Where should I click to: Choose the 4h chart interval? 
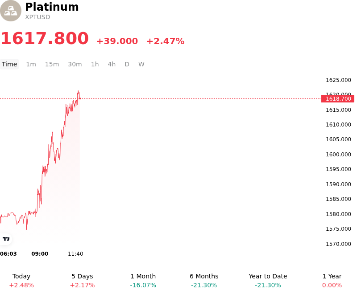tap(112, 64)
